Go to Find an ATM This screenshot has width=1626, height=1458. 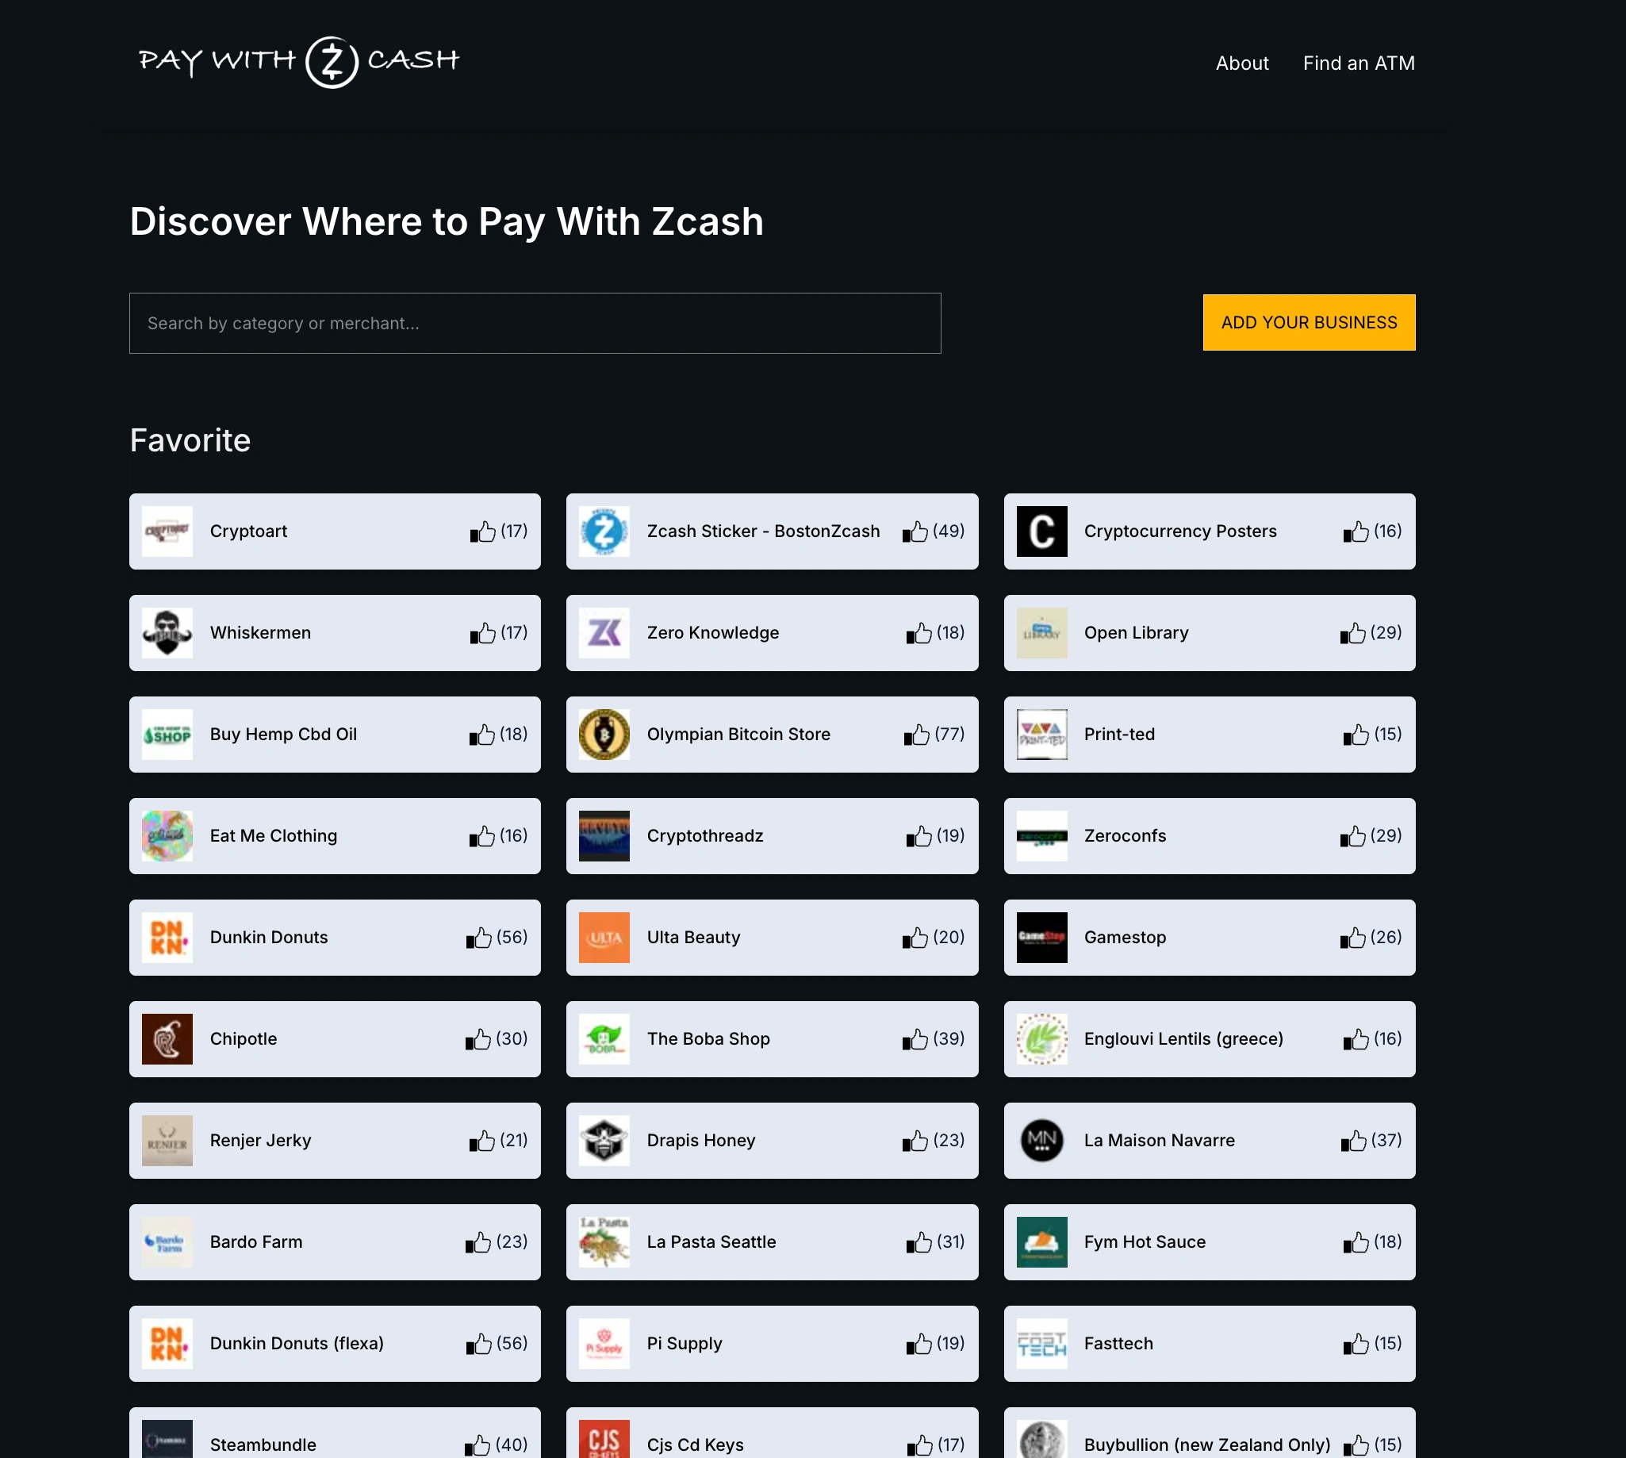(x=1358, y=63)
